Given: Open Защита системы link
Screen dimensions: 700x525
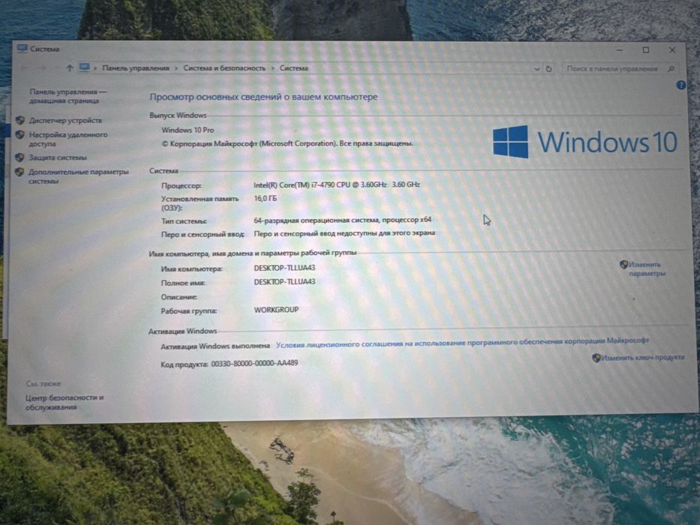Looking at the screenshot, I should coord(58,157).
